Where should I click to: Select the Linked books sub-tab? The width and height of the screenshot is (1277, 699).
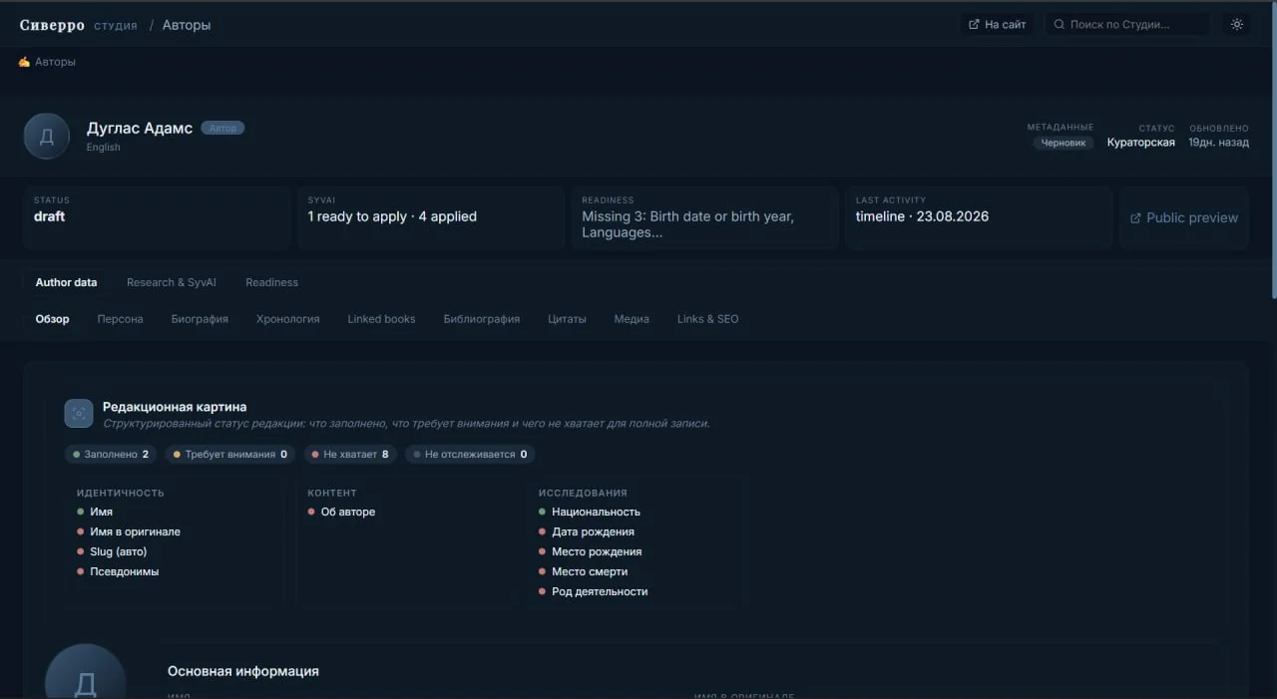(x=381, y=319)
